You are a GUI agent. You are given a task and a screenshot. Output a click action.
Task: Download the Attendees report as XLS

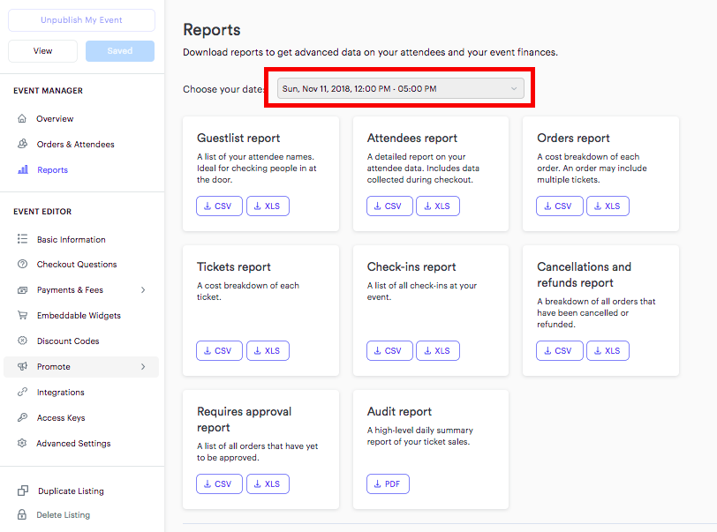438,206
